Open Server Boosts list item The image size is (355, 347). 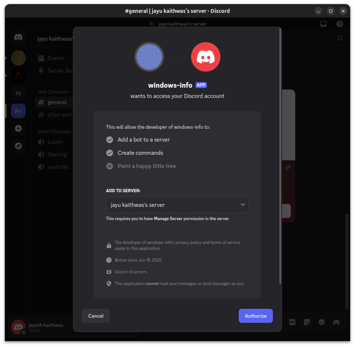tap(54, 71)
